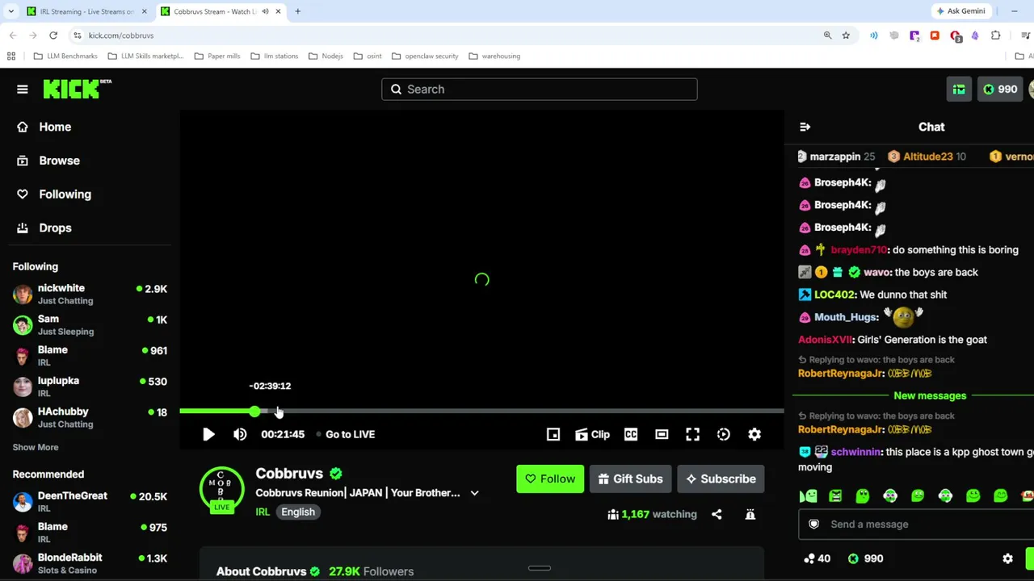Mute the stream volume
Screen dimensions: 1034x581
[x=240, y=434]
